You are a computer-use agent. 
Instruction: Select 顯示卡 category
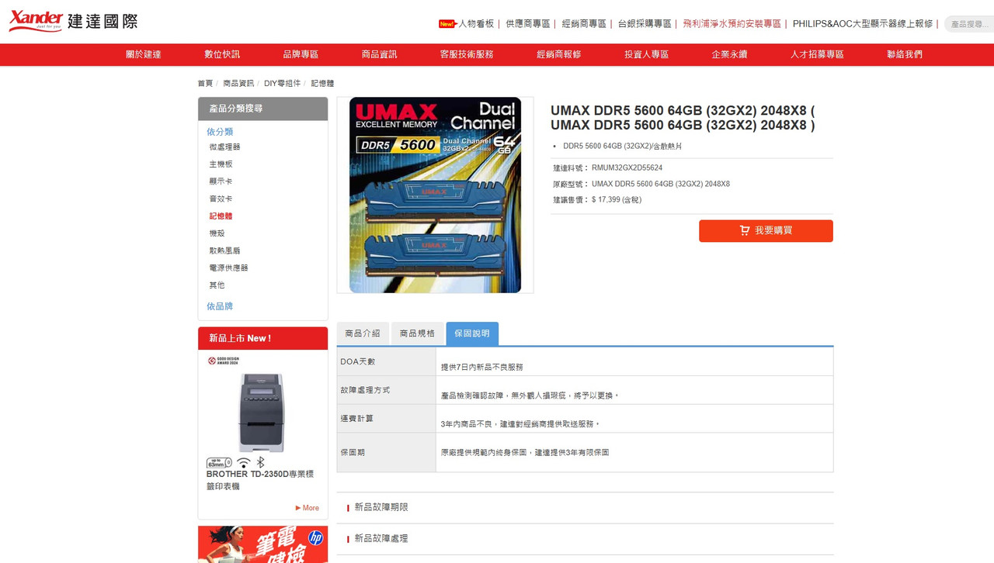(x=221, y=181)
